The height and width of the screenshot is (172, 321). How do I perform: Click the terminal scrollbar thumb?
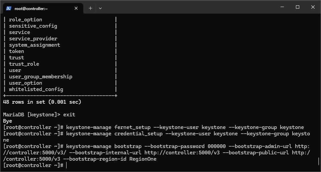[319, 161]
